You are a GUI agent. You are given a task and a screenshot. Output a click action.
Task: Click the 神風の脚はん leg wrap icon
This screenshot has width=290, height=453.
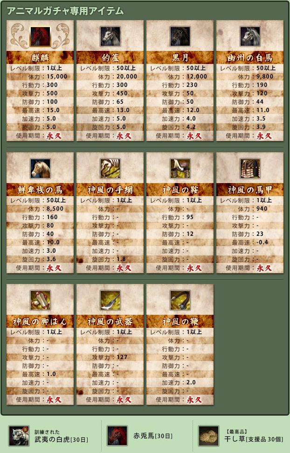point(40,300)
